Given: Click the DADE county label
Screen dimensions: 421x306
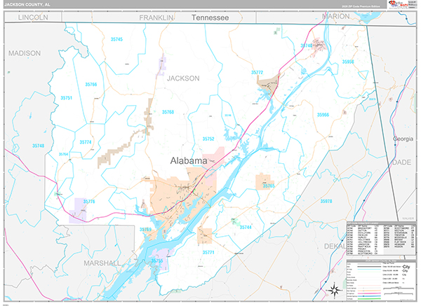Looking at the screenshot, I should tap(402, 162).
